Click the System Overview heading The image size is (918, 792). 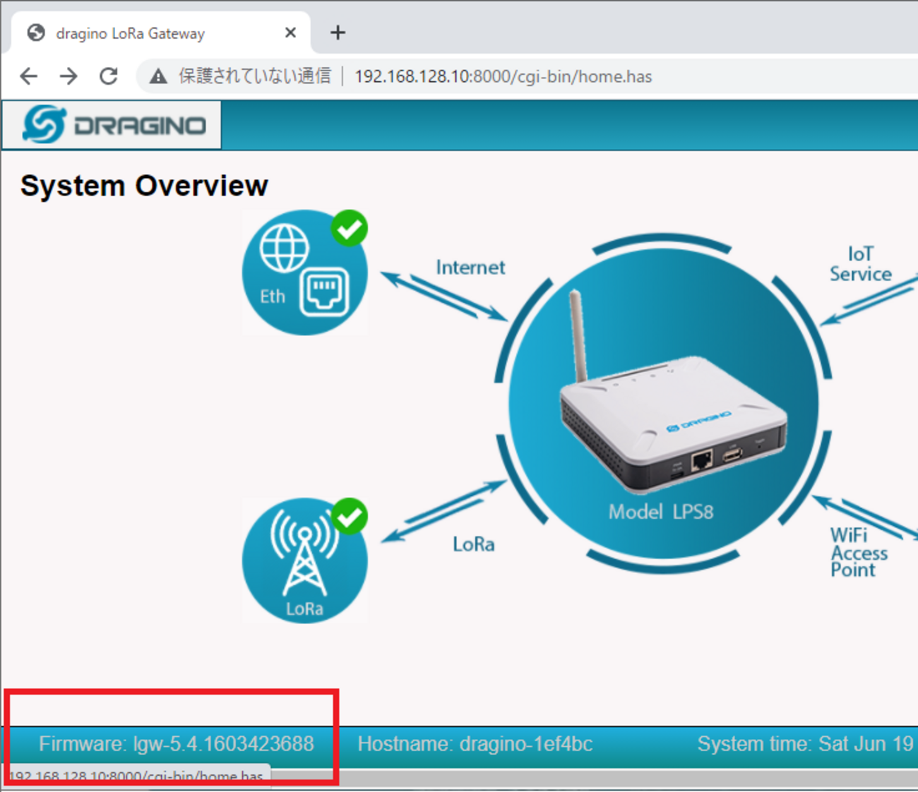(144, 186)
